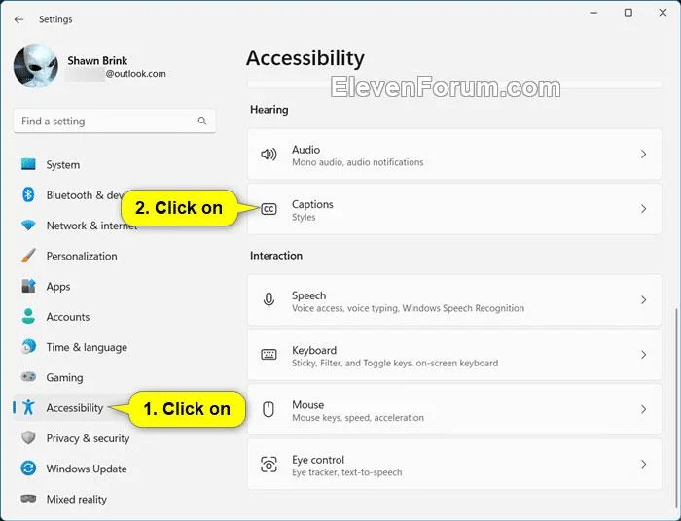This screenshot has height=521, width=681.
Task: Click the Apps icon in the sidebar
Action: click(x=28, y=286)
